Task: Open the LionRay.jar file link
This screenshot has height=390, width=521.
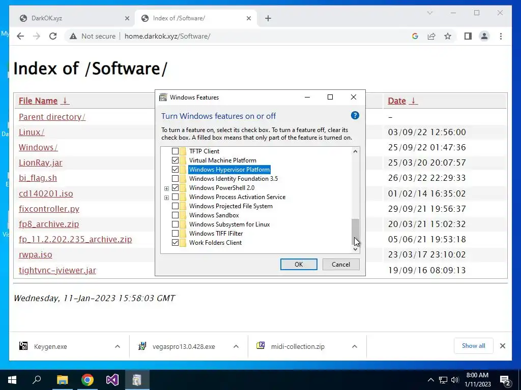Action: (x=41, y=162)
